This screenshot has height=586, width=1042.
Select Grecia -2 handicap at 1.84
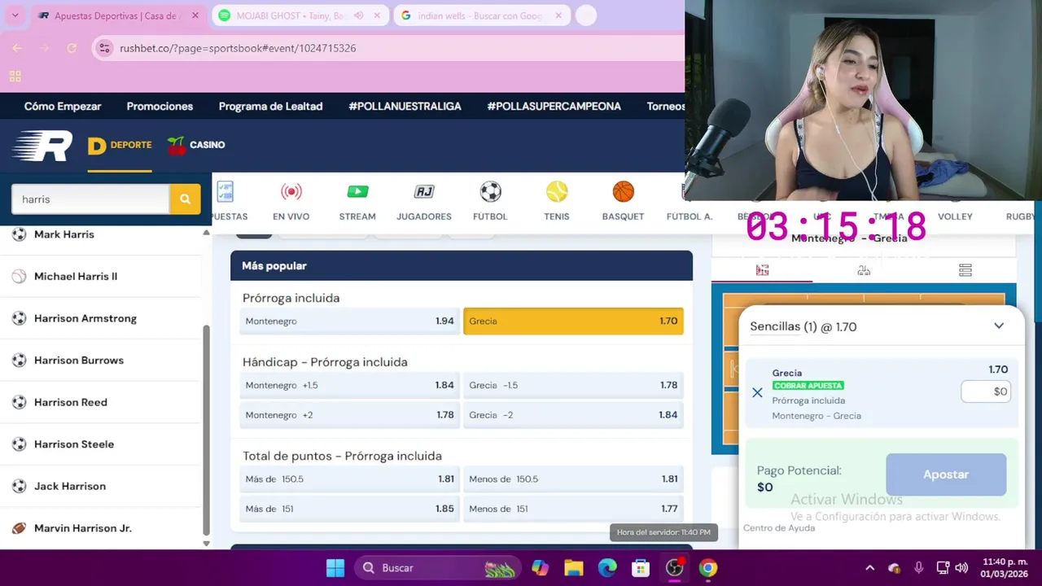(x=573, y=415)
